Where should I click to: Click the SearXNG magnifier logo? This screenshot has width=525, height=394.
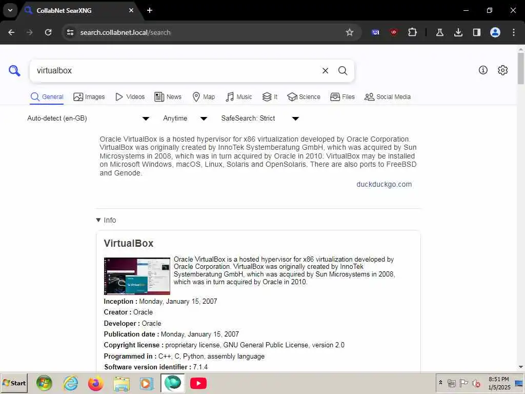click(x=14, y=71)
